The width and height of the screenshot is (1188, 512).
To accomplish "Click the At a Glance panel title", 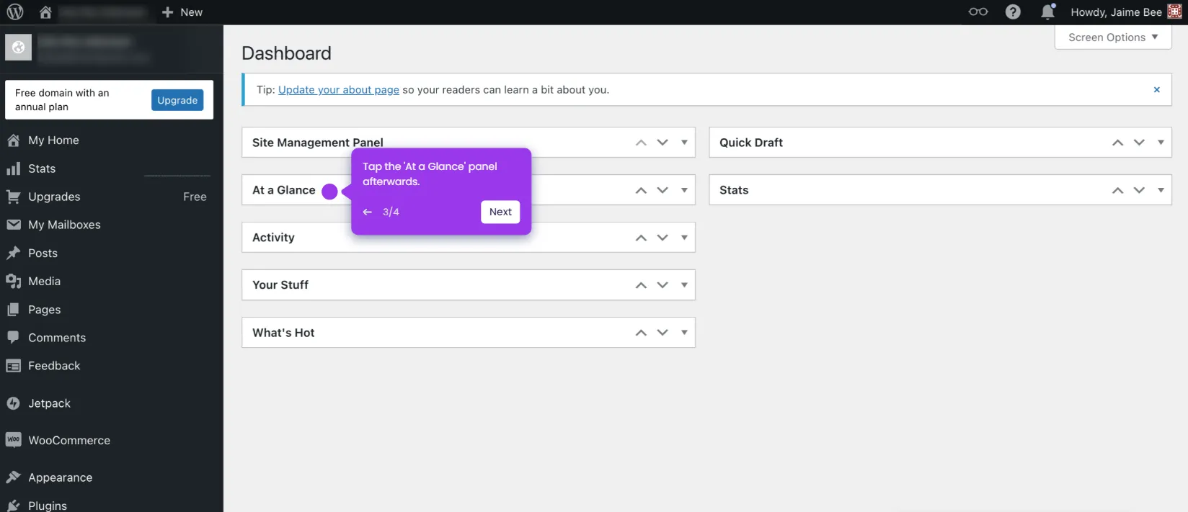I will 284,190.
